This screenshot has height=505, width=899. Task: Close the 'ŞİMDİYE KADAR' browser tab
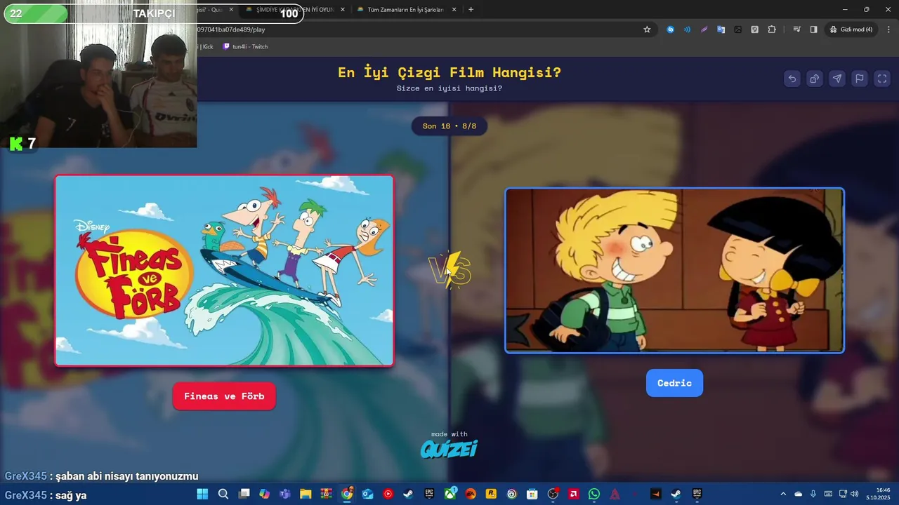click(x=343, y=10)
